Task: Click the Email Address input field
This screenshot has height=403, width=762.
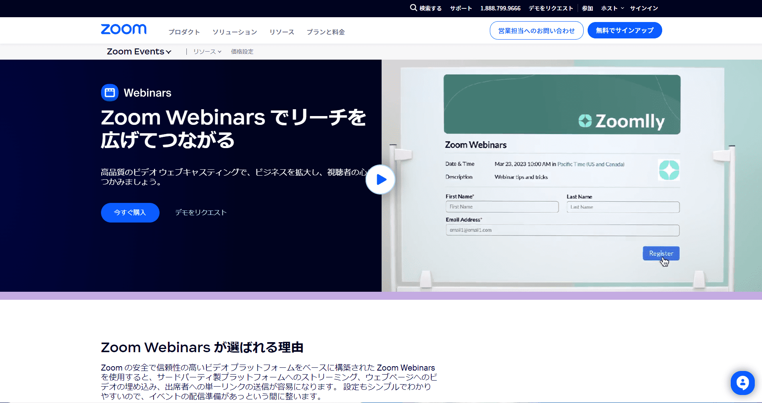Action: [562, 230]
